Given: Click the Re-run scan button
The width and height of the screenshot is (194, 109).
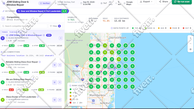Looking at the screenshot, I should [x=182, y=2].
